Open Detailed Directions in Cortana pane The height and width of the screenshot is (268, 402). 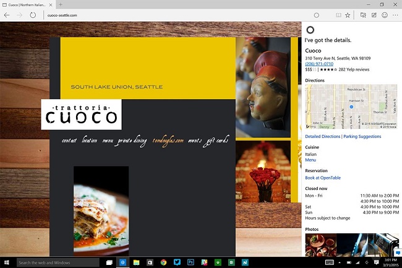[323, 136]
